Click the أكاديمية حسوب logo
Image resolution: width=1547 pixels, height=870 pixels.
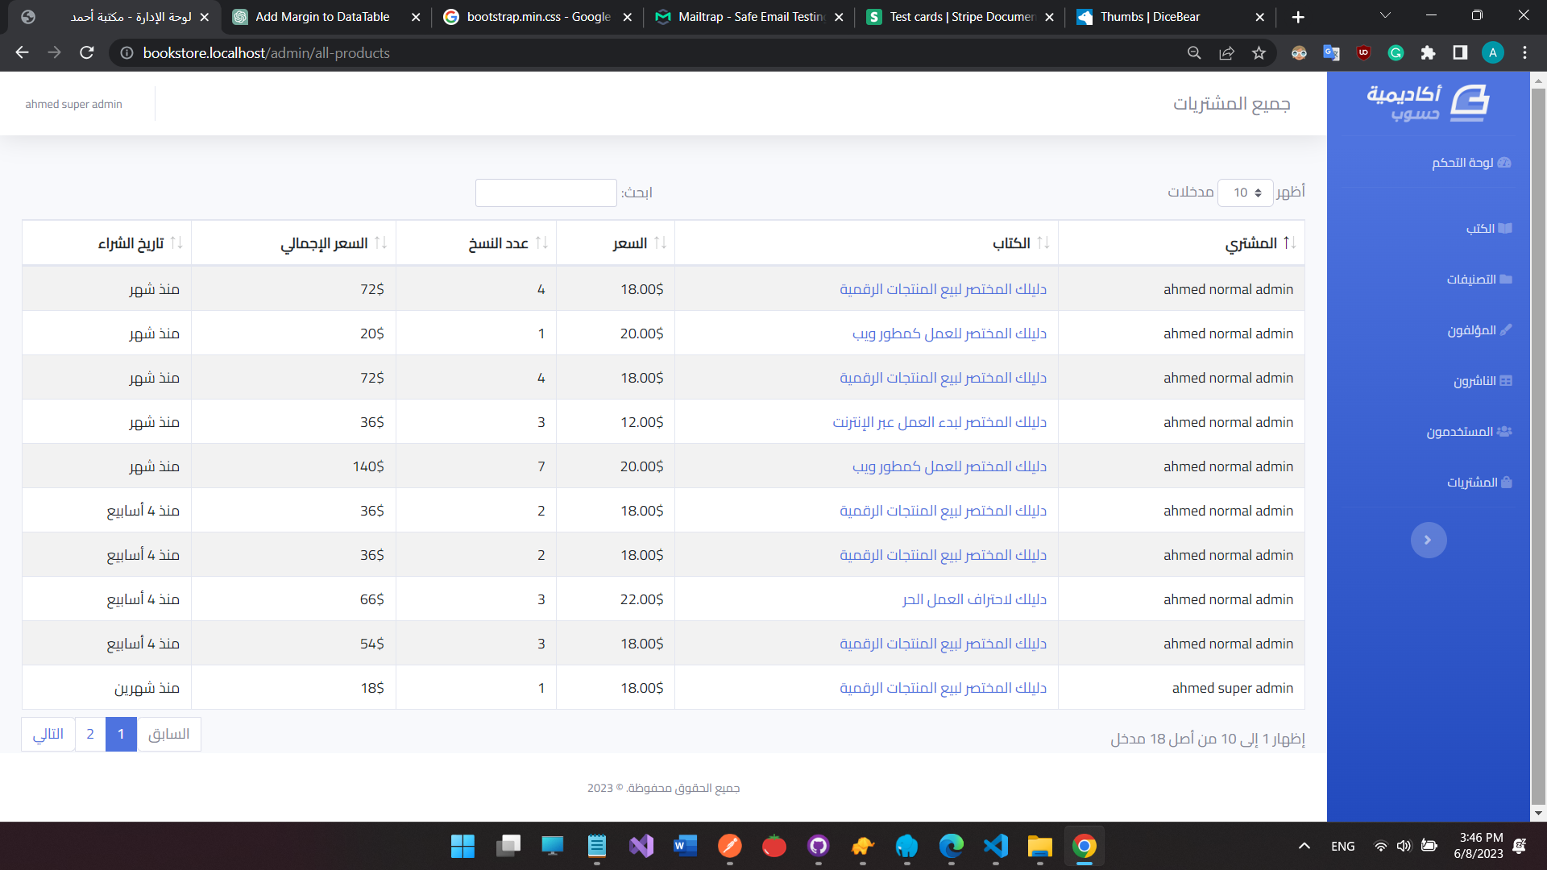click(1427, 103)
